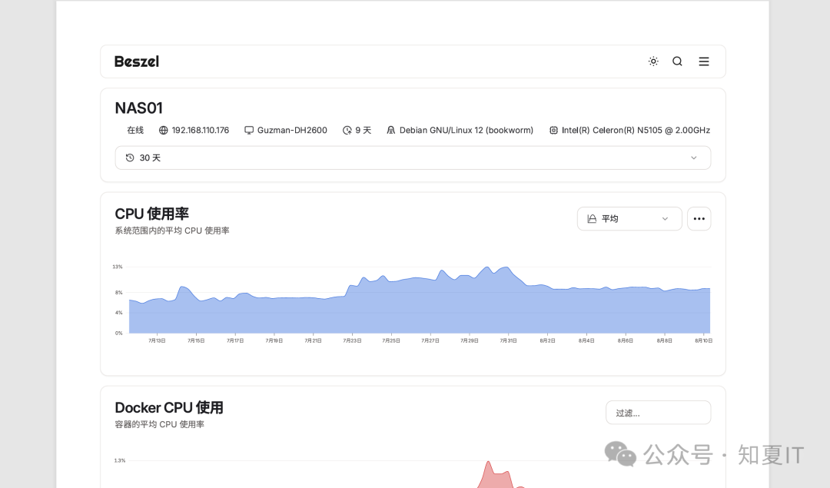The width and height of the screenshot is (830, 488).
Task: Click Debian GNU/Linux 12 (bookworm) text
Action: 466,130
